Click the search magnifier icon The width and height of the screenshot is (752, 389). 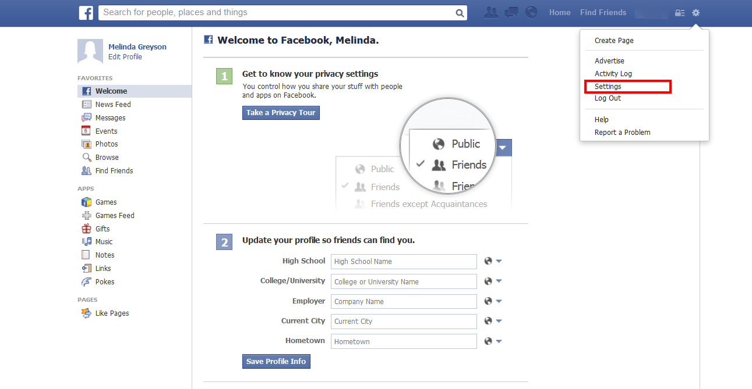click(460, 13)
